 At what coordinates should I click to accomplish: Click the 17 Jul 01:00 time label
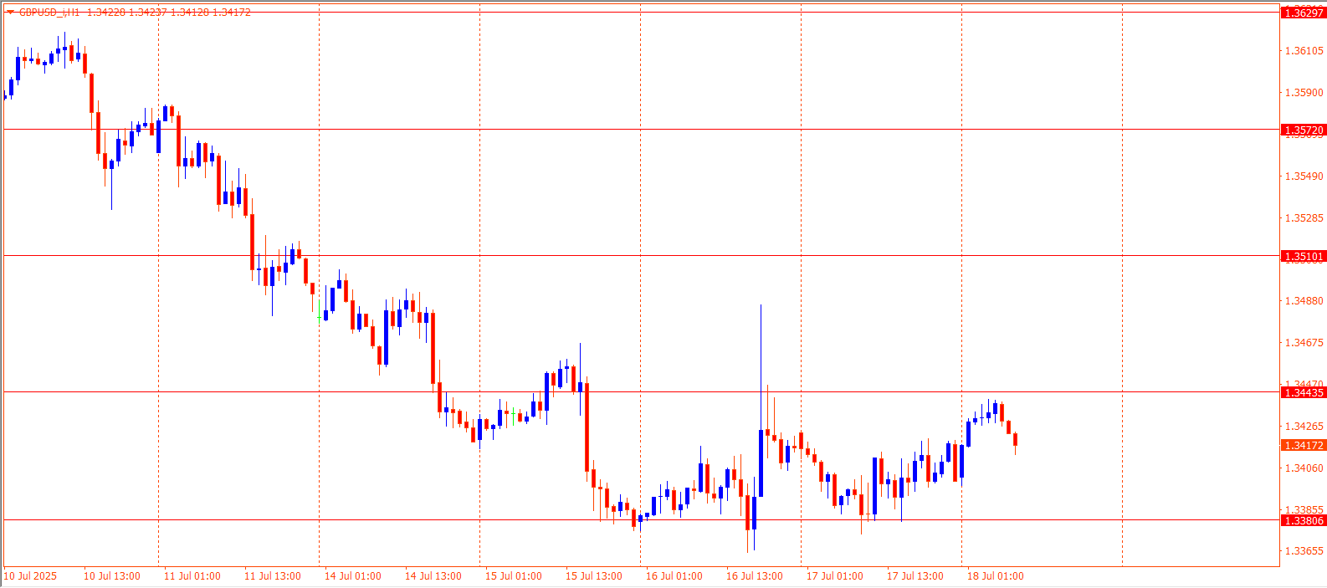tap(835, 576)
